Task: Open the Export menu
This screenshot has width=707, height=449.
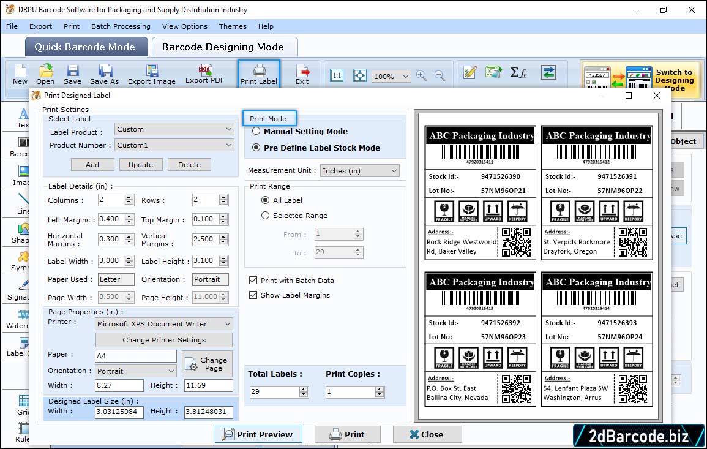Action: 40,26
